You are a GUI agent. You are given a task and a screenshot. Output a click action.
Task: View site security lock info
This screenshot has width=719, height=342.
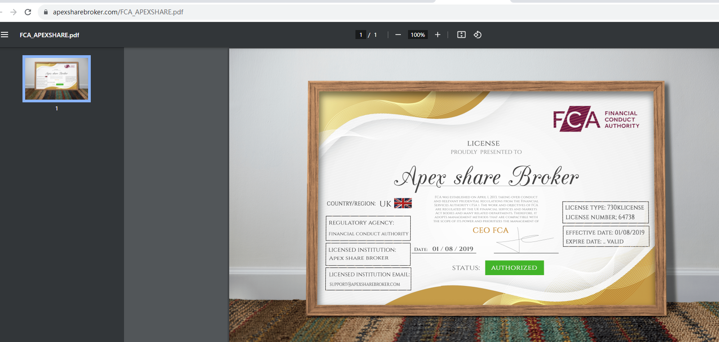tap(45, 12)
